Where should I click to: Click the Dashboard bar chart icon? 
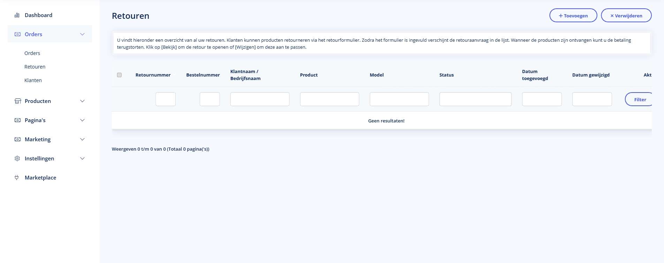tap(17, 15)
